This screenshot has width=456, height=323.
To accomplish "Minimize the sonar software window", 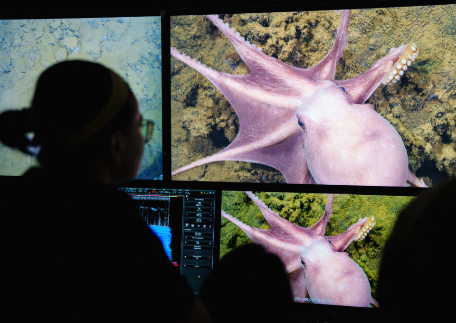I will coord(208,192).
